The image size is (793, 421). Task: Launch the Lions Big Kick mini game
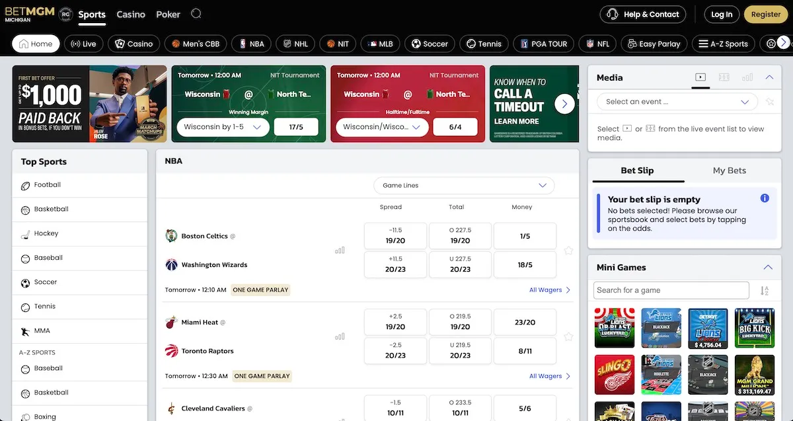coord(755,328)
